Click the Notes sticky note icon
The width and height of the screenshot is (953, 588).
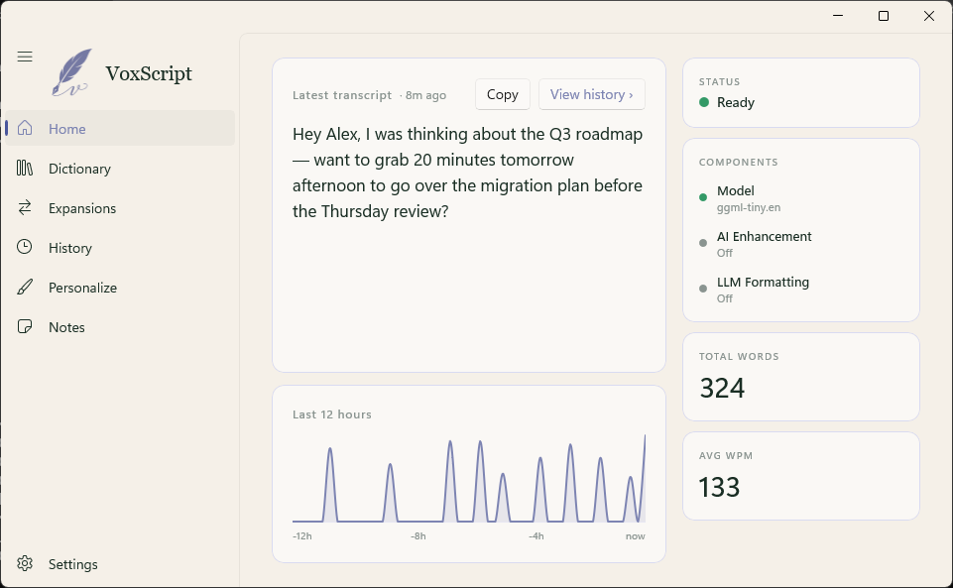click(x=25, y=327)
